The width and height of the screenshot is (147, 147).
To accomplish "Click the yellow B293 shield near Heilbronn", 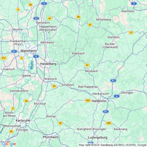I will 88,100.
